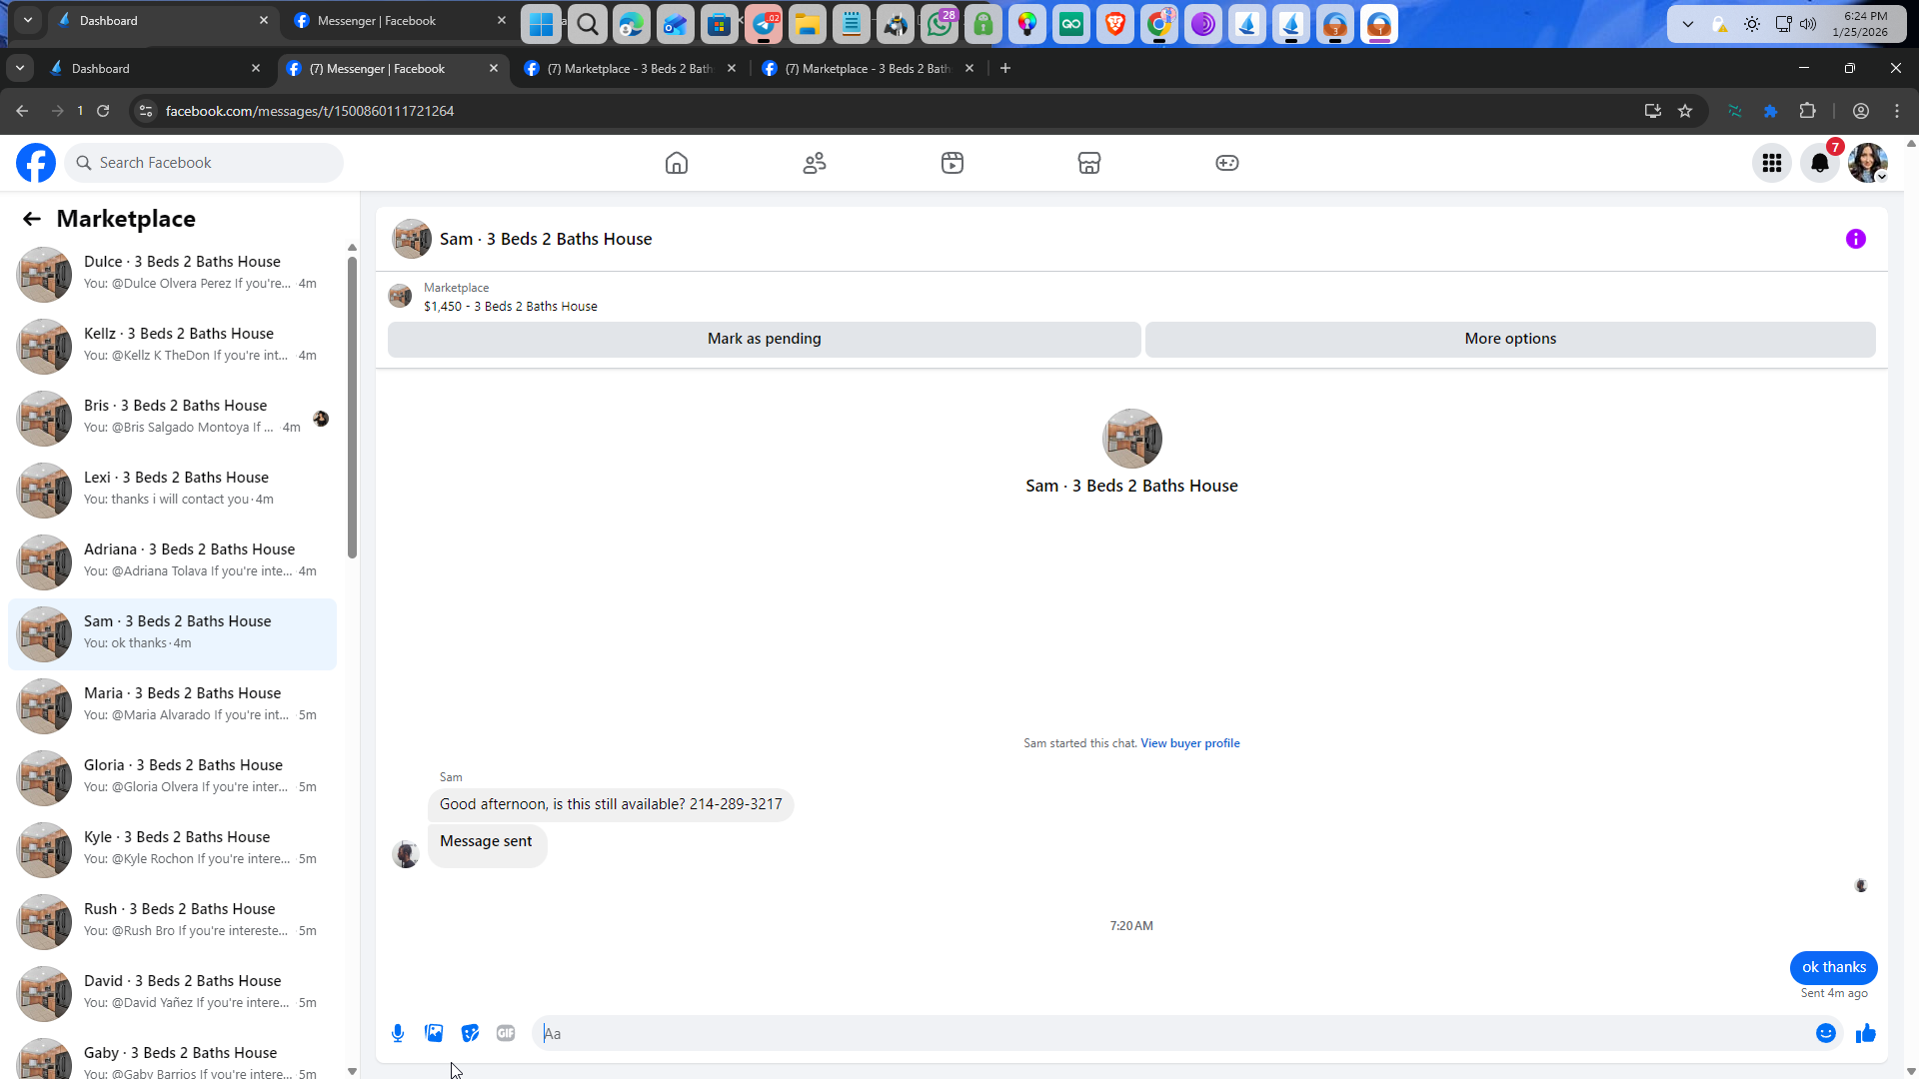Expand the tab search dropdown in Chrome
The image size is (1919, 1079).
tap(20, 68)
